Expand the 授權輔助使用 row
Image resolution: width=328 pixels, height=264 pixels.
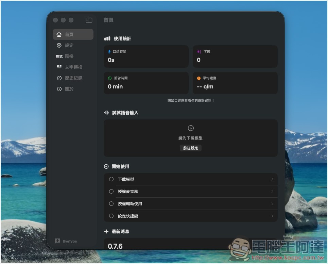[x=272, y=203]
